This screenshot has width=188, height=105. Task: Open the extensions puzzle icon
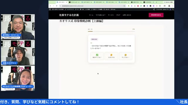pos(160,6)
